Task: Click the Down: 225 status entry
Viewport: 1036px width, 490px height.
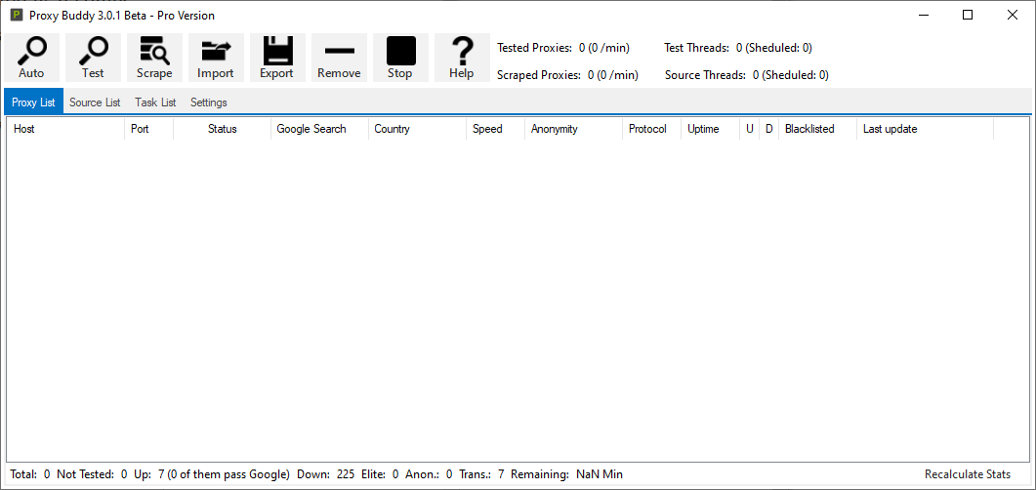Action: click(326, 474)
